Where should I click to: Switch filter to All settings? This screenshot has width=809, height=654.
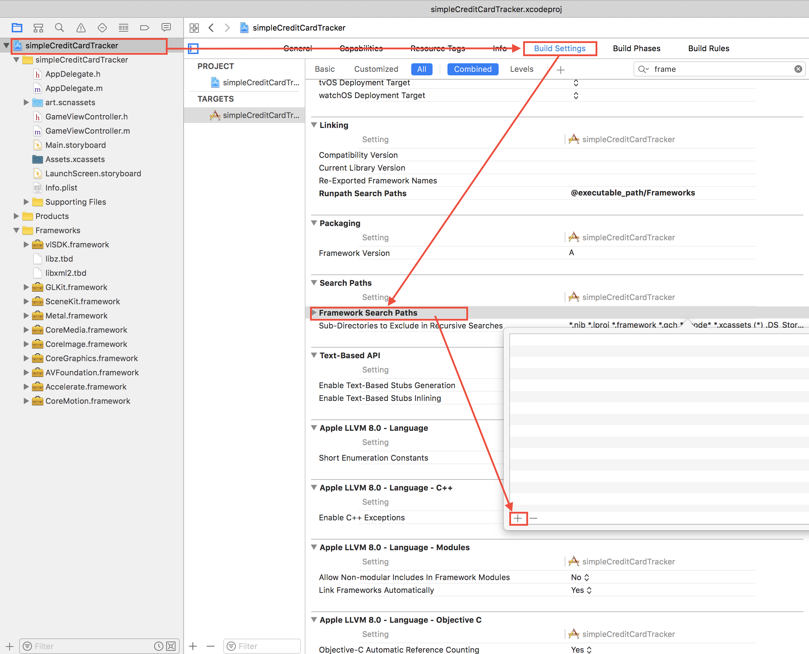[x=421, y=69]
